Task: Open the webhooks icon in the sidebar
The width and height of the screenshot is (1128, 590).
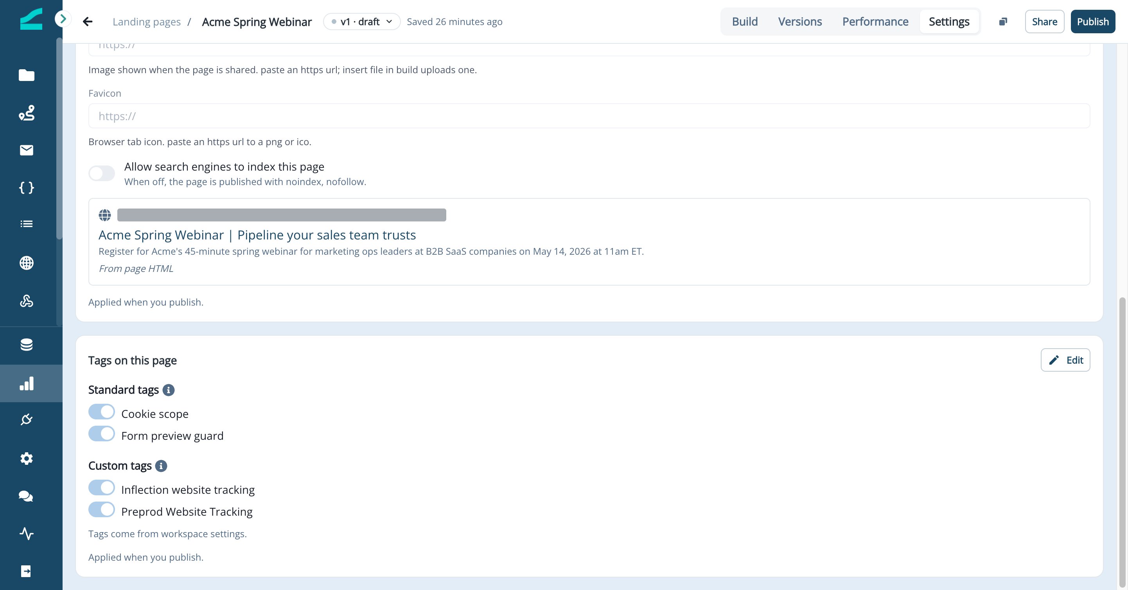Action: [26, 301]
